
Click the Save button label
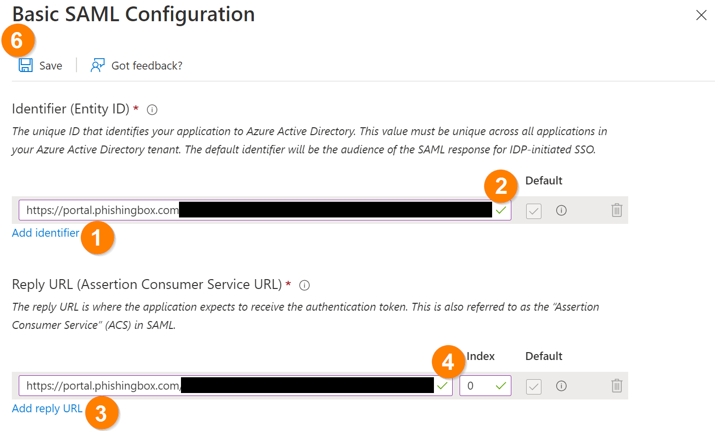click(51, 66)
